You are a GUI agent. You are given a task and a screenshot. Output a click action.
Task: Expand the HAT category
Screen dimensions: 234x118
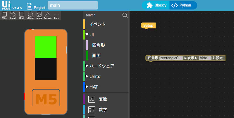[x=87, y=87]
